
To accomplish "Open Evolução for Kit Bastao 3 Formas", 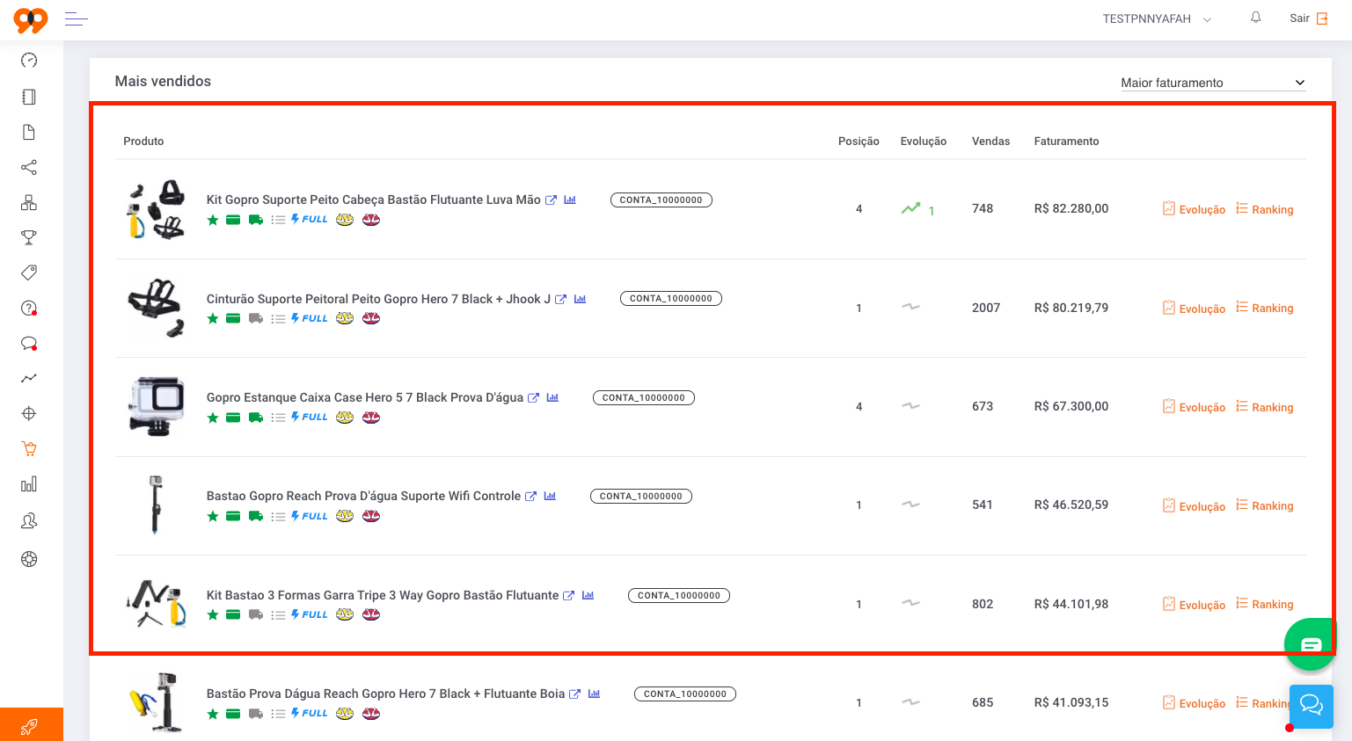I will point(1194,605).
